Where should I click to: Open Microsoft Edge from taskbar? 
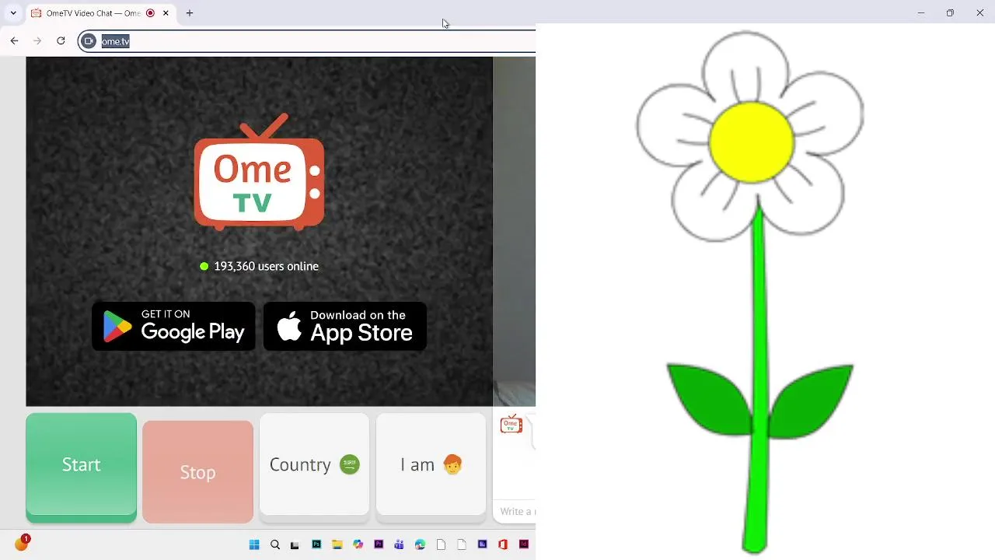click(421, 544)
